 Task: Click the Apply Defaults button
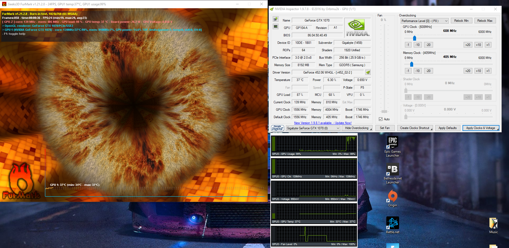click(x=448, y=128)
